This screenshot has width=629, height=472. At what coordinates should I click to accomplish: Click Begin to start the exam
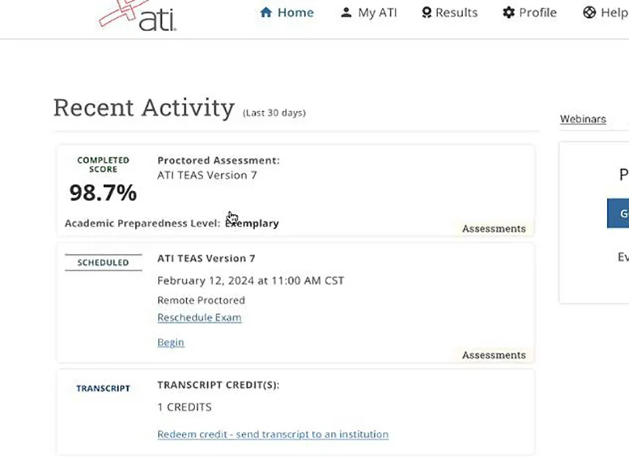click(x=171, y=342)
